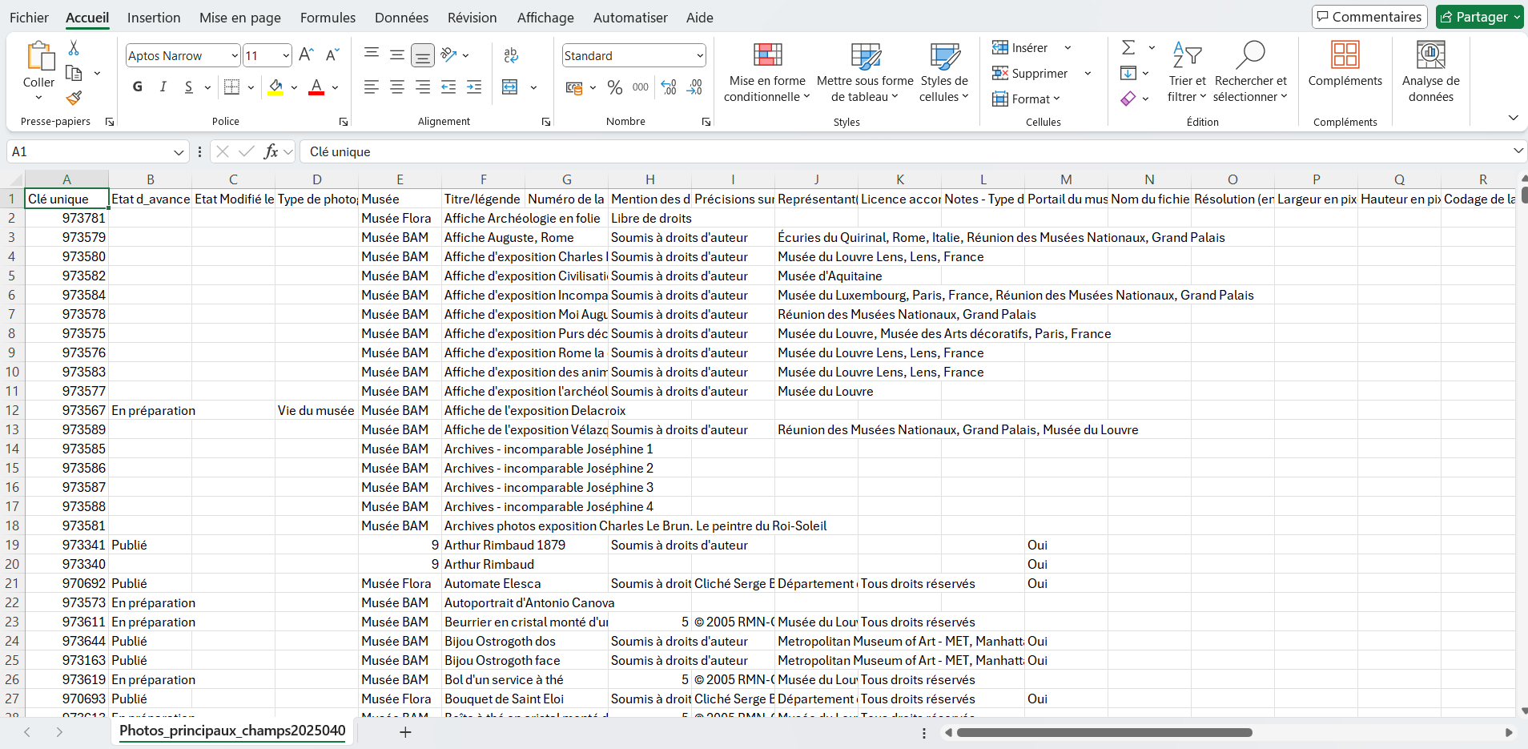Click the AutoSum sigma icon
The image size is (1528, 749).
pyautogui.click(x=1128, y=48)
